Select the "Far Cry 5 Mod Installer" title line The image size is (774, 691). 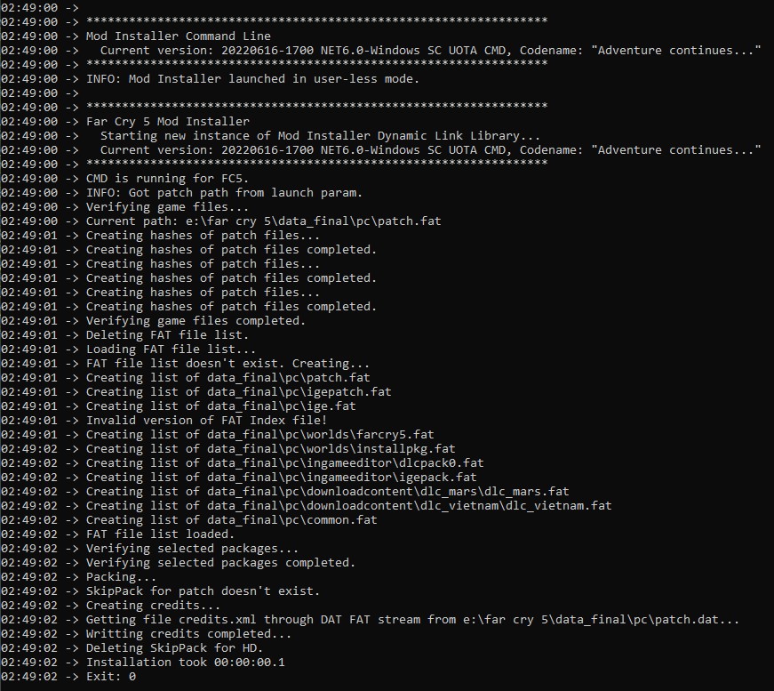pos(167,121)
